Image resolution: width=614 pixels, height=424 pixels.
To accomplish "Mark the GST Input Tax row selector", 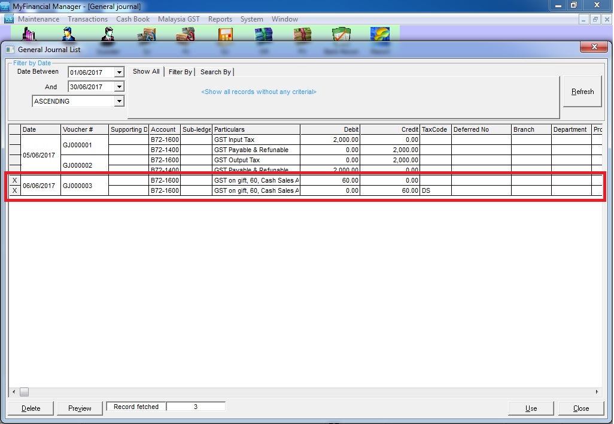I will [14, 140].
